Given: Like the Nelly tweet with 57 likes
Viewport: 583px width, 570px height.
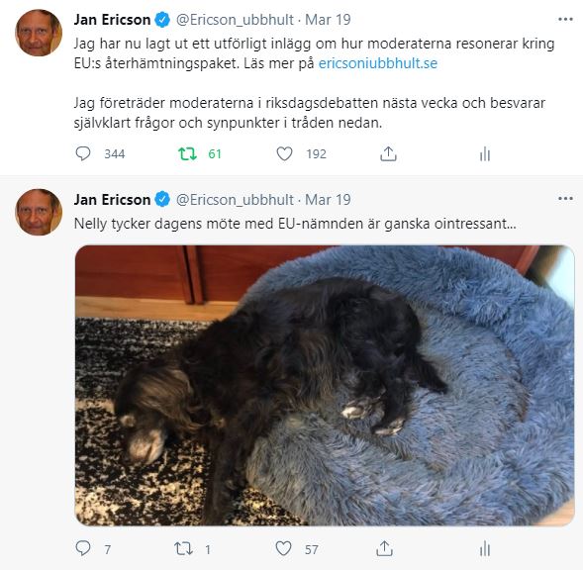Looking at the screenshot, I should coord(283,548).
